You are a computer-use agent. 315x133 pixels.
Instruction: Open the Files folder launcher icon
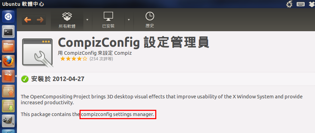click(x=8, y=46)
